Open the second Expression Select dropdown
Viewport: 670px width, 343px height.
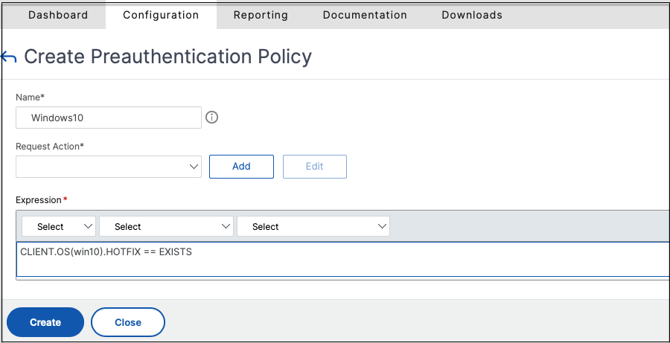[166, 226]
